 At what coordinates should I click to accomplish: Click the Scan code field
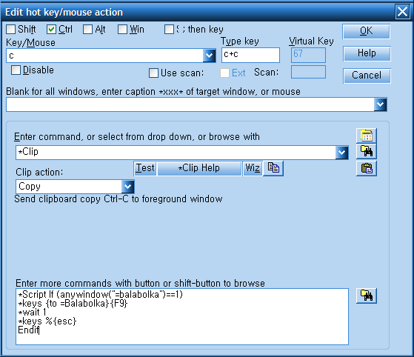coord(308,72)
